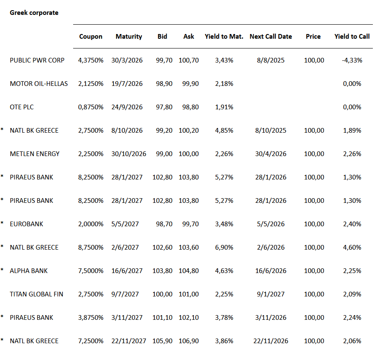This screenshot has height=350, width=375.
Task: Click the Price column header
Action: 313,37
